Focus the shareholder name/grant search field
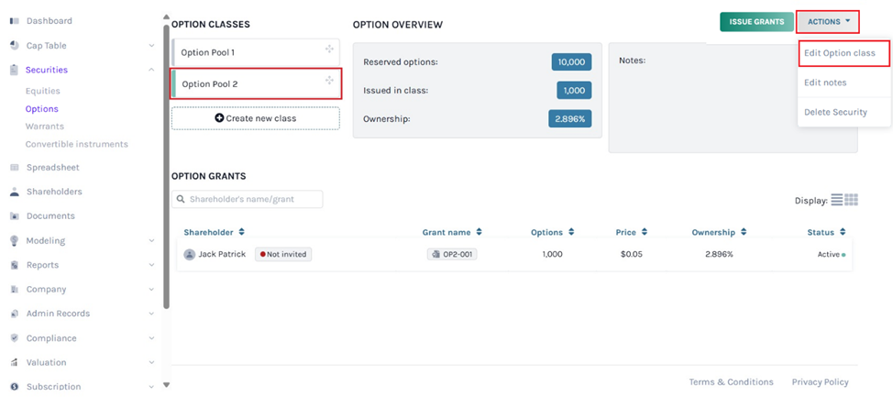 [x=248, y=199]
